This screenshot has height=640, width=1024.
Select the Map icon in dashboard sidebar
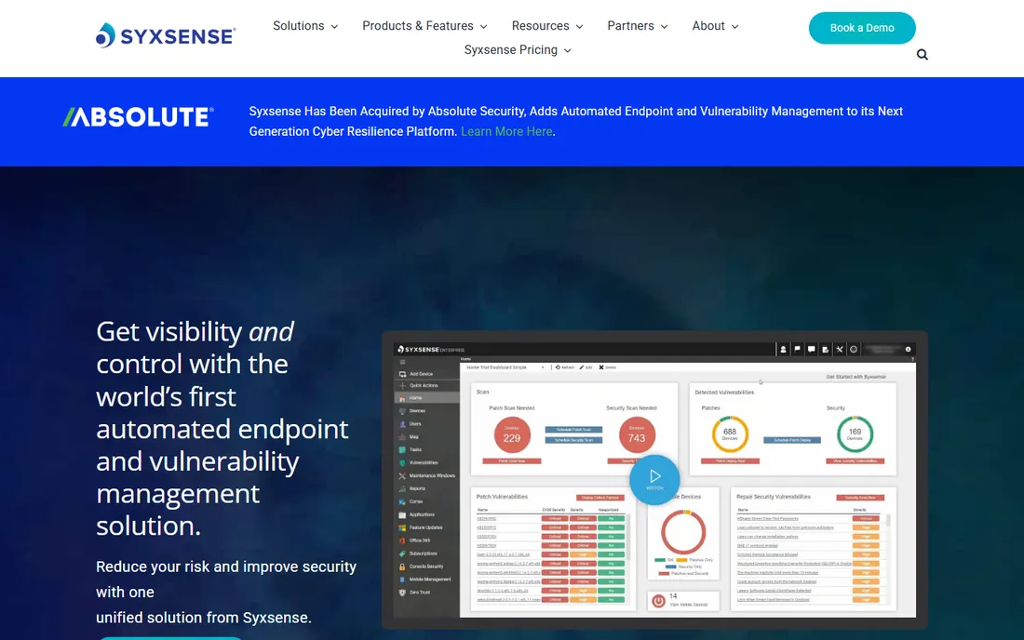tap(402, 437)
